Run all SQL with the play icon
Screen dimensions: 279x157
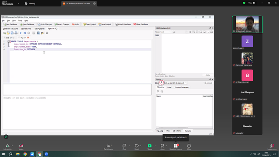click(21, 33)
